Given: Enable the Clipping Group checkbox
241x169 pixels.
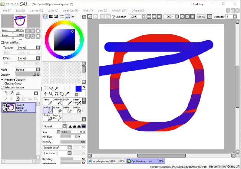Looking at the screenshot, I should point(2,83).
